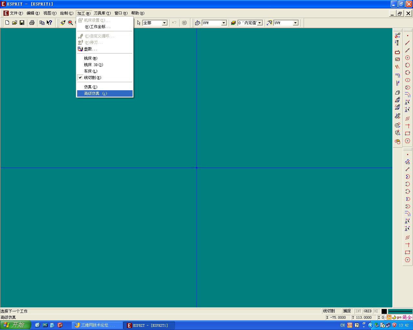Click the Copy icon in the toolbar
This screenshot has height=330, width=413.
coord(42,23)
